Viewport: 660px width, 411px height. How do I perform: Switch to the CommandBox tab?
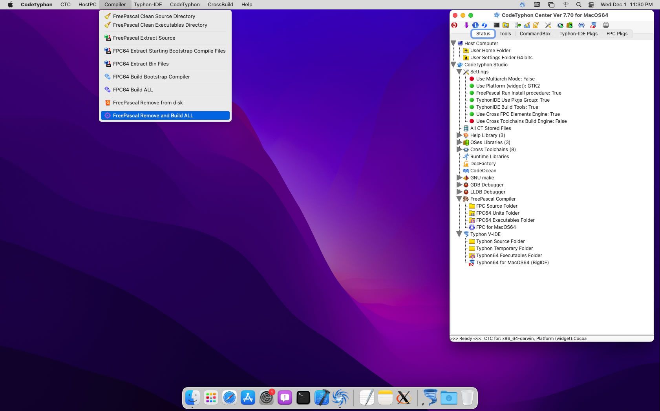(535, 34)
